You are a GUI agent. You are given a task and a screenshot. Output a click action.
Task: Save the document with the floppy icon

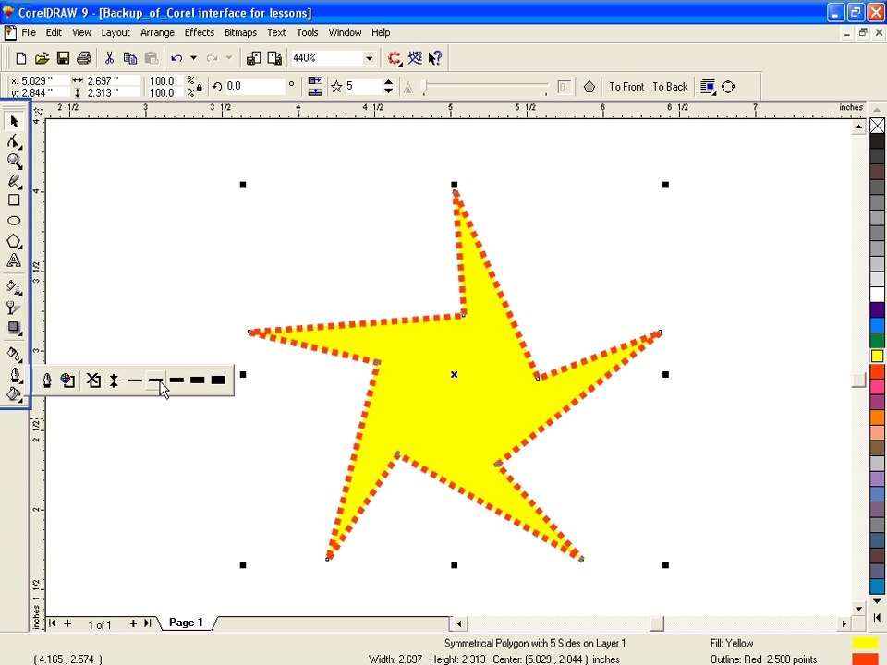pos(63,57)
